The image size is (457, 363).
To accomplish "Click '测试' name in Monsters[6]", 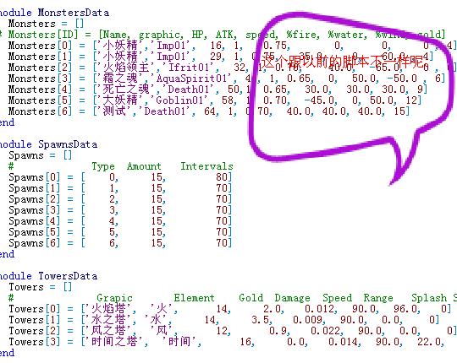I will click(114, 111).
